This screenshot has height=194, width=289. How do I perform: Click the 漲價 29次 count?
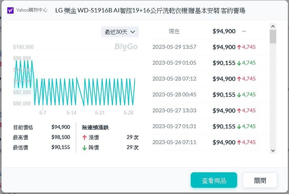pyautogui.click(x=132, y=137)
